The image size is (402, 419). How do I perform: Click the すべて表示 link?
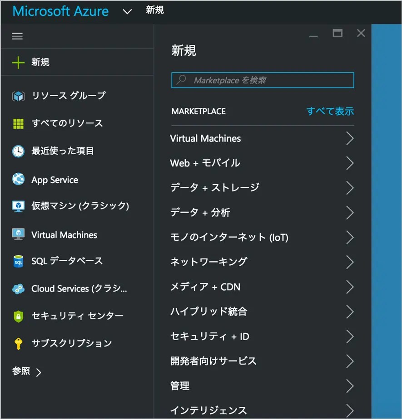330,111
